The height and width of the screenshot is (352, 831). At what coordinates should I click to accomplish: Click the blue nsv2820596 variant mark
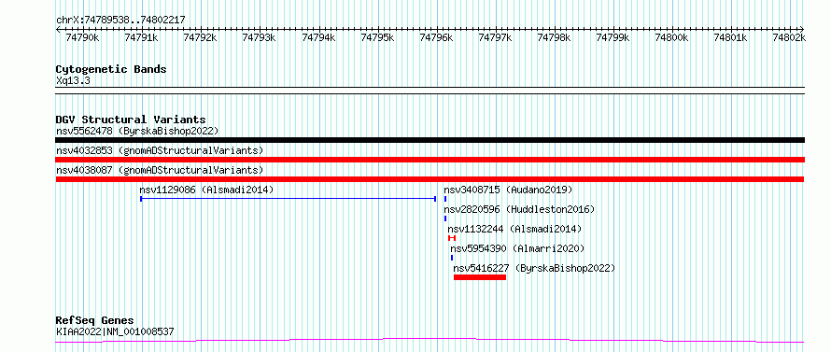point(445,218)
